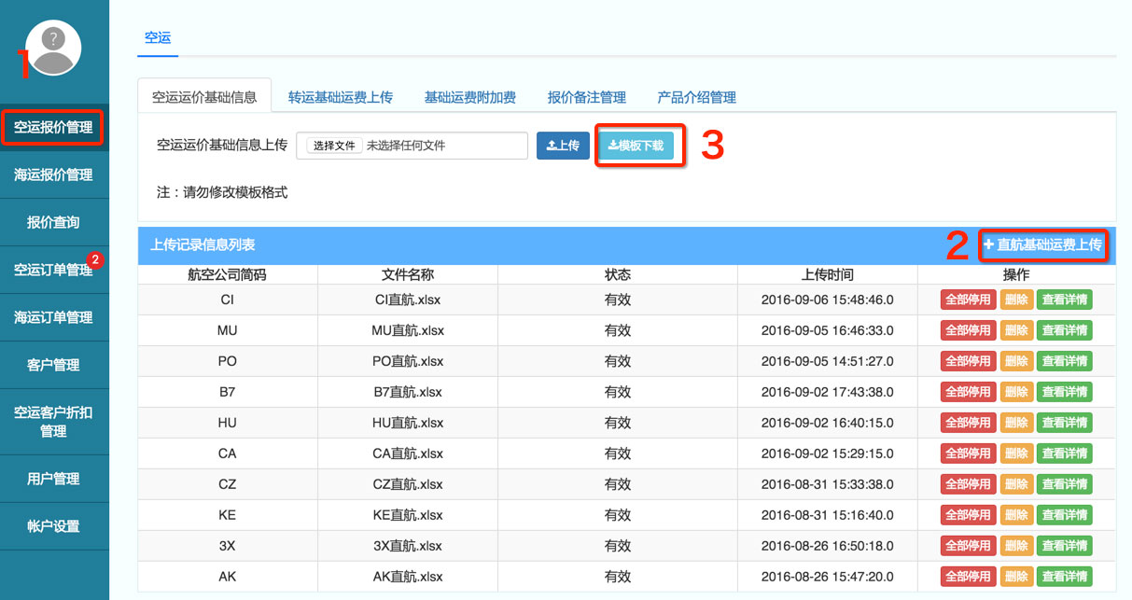Open the 空运订单管理 notification badge
Image resolution: width=1132 pixels, height=600 pixels.
point(95,259)
